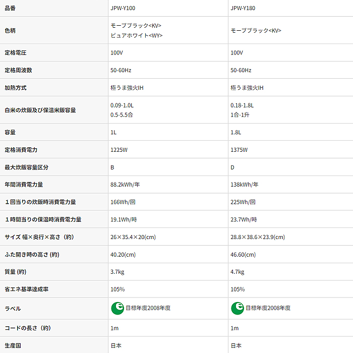
Task: Click the row header 定格周波数
Action: point(18,70)
